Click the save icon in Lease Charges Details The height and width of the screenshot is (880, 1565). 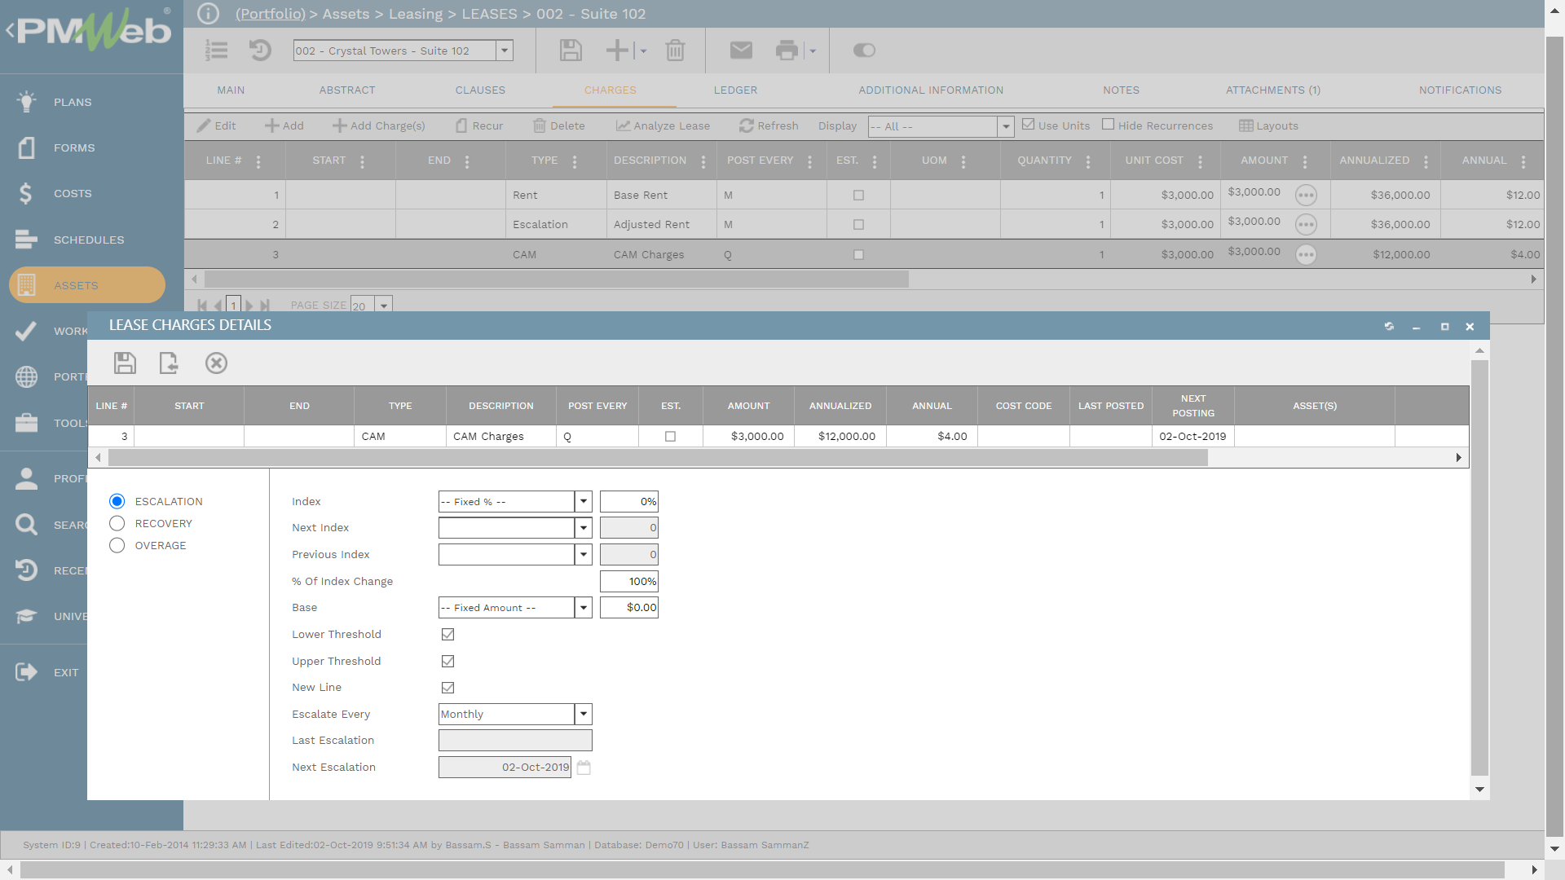(x=125, y=363)
